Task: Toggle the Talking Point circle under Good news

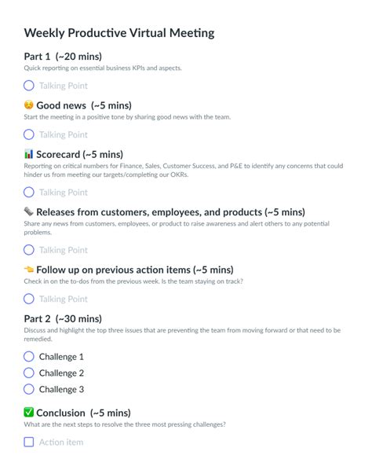Action: pyautogui.click(x=29, y=134)
